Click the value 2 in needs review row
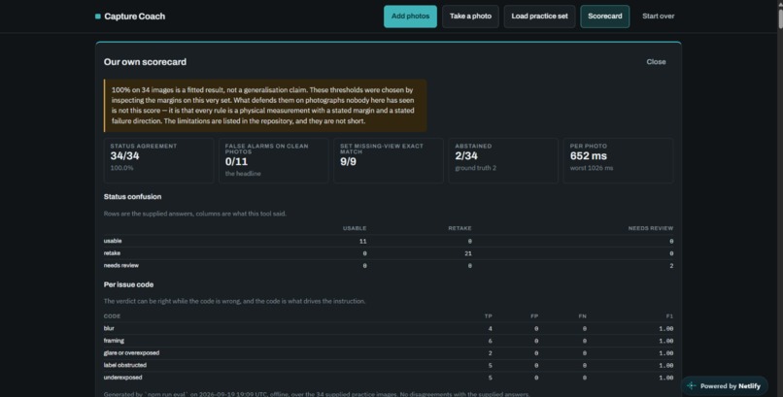This screenshot has height=397, width=783. tap(671, 266)
